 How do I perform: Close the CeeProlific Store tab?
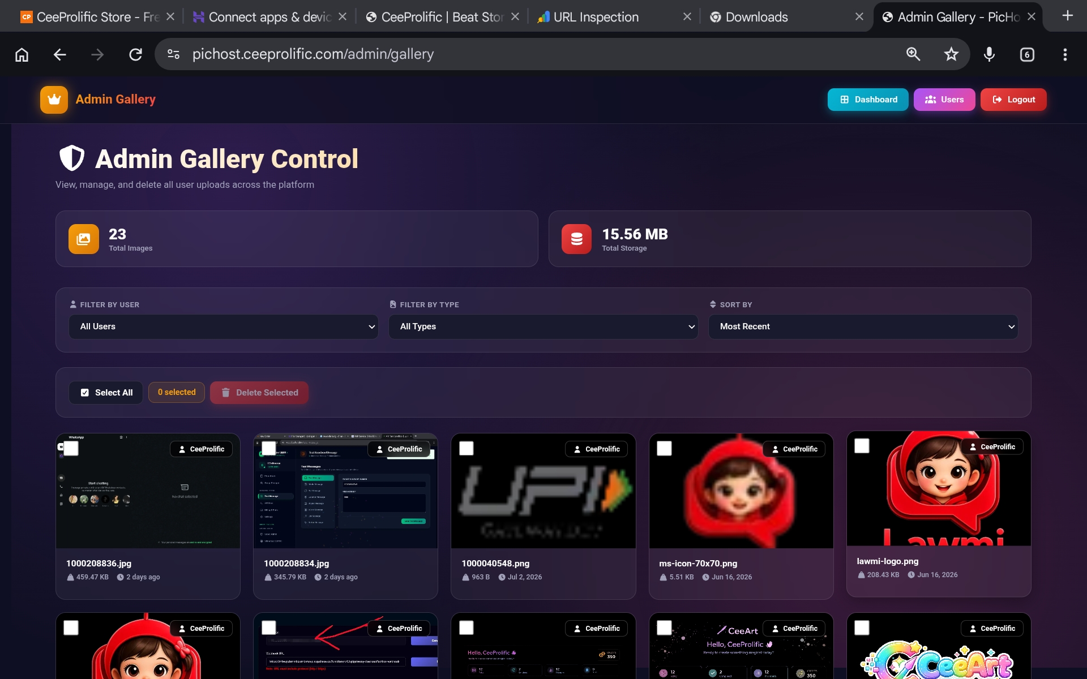(x=170, y=17)
